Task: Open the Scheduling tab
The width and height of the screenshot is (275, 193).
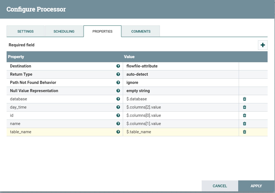Action: click(64, 31)
